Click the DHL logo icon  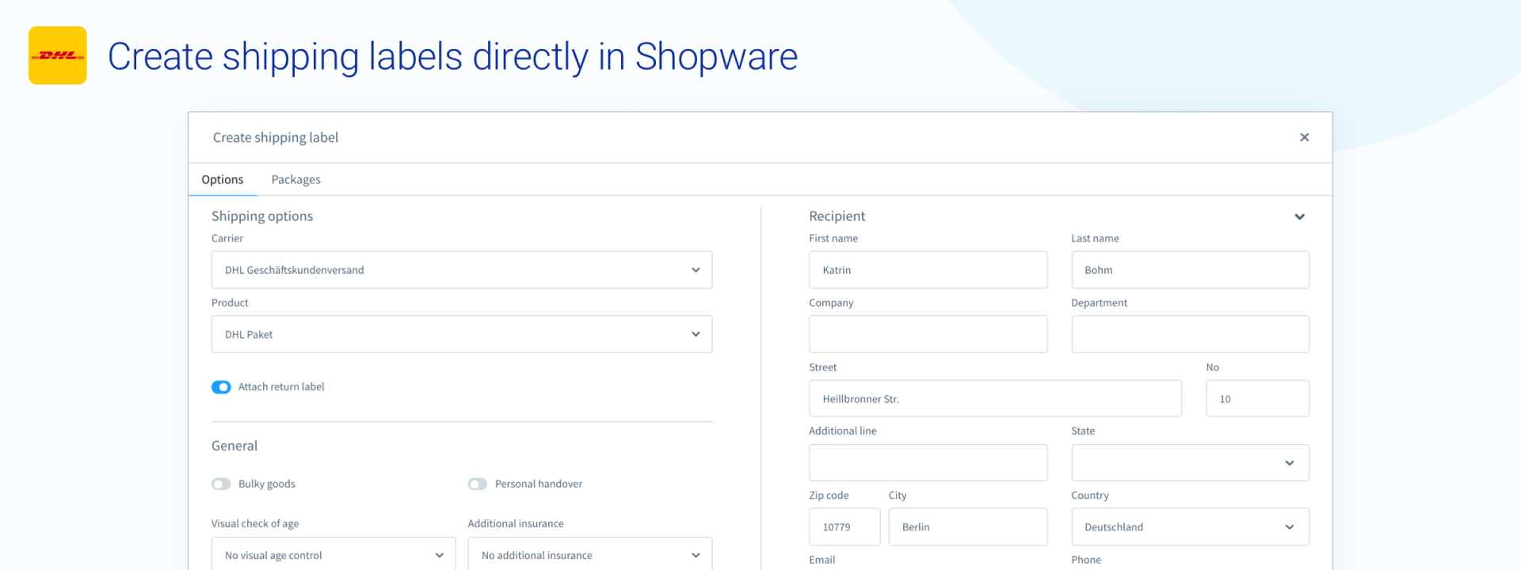[58, 55]
